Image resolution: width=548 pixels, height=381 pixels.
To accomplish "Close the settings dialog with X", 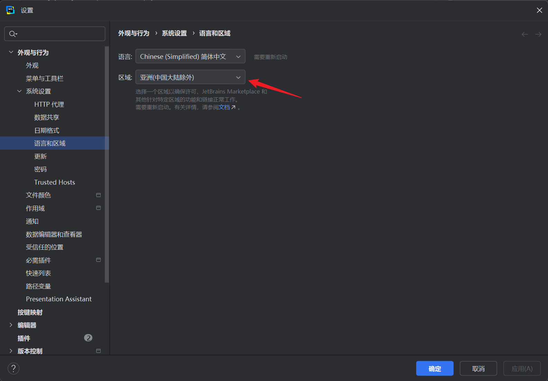I will (x=539, y=10).
